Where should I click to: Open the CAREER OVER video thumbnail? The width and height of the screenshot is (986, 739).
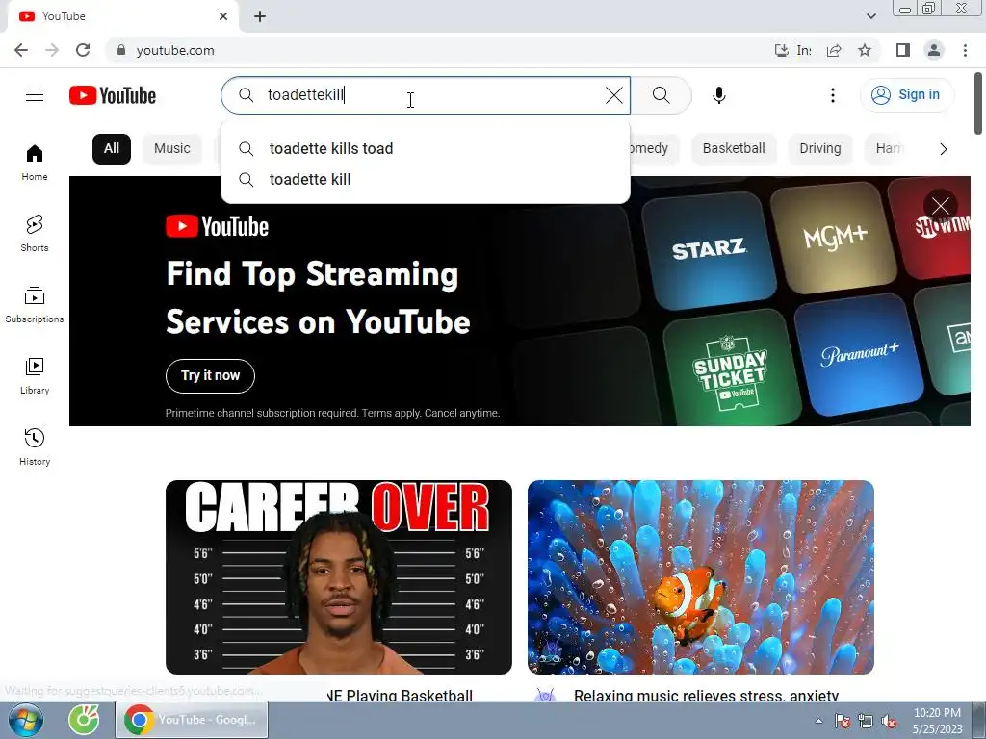339,577
